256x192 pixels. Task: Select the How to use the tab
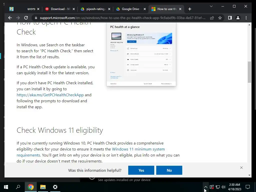coord(166,9)
